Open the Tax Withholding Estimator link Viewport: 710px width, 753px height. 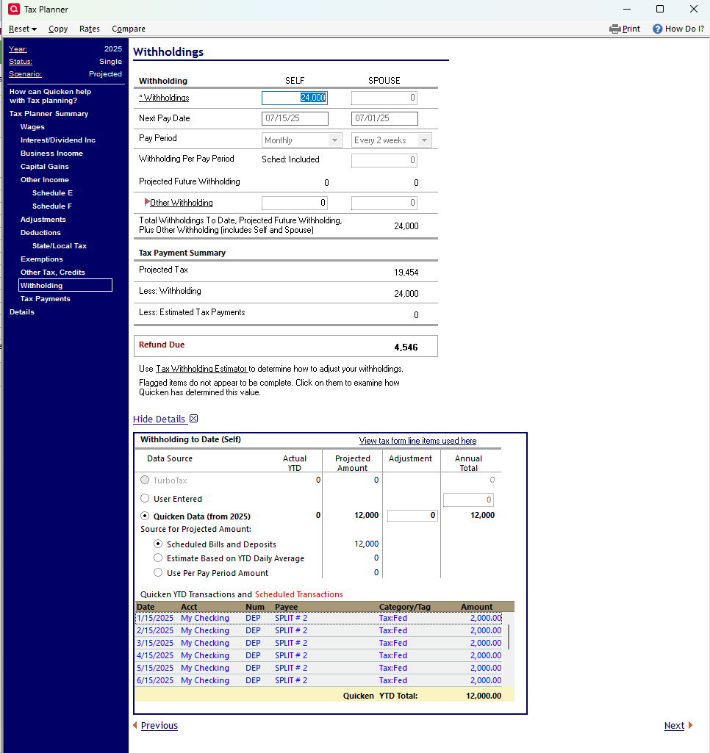point(201,369)
